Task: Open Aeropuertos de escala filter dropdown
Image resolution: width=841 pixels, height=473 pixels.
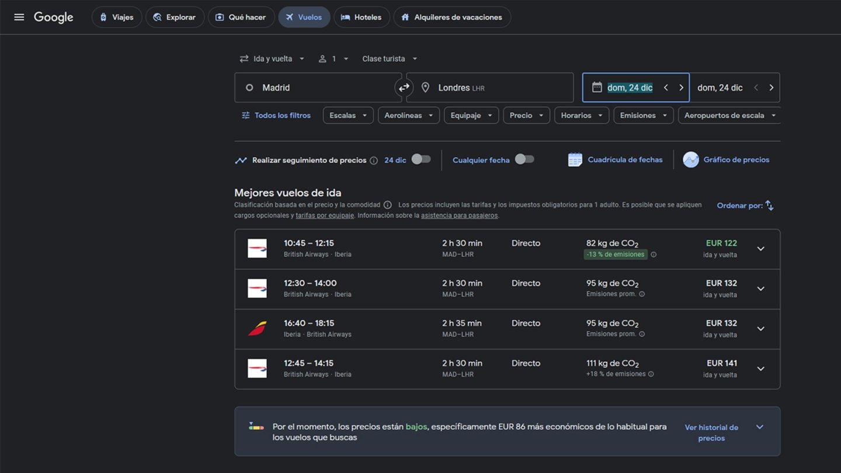Action: [729, 115]
